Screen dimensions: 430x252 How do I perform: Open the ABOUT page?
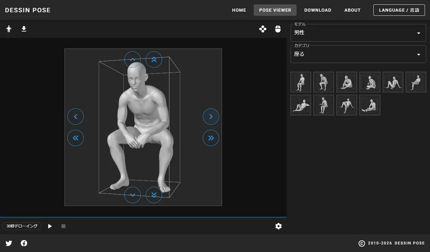[x=352, y=10]
